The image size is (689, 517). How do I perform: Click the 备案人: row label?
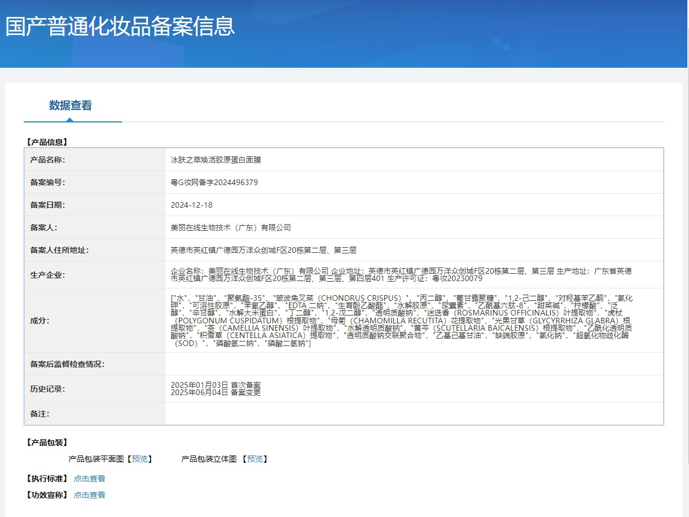tap(43, 227)
